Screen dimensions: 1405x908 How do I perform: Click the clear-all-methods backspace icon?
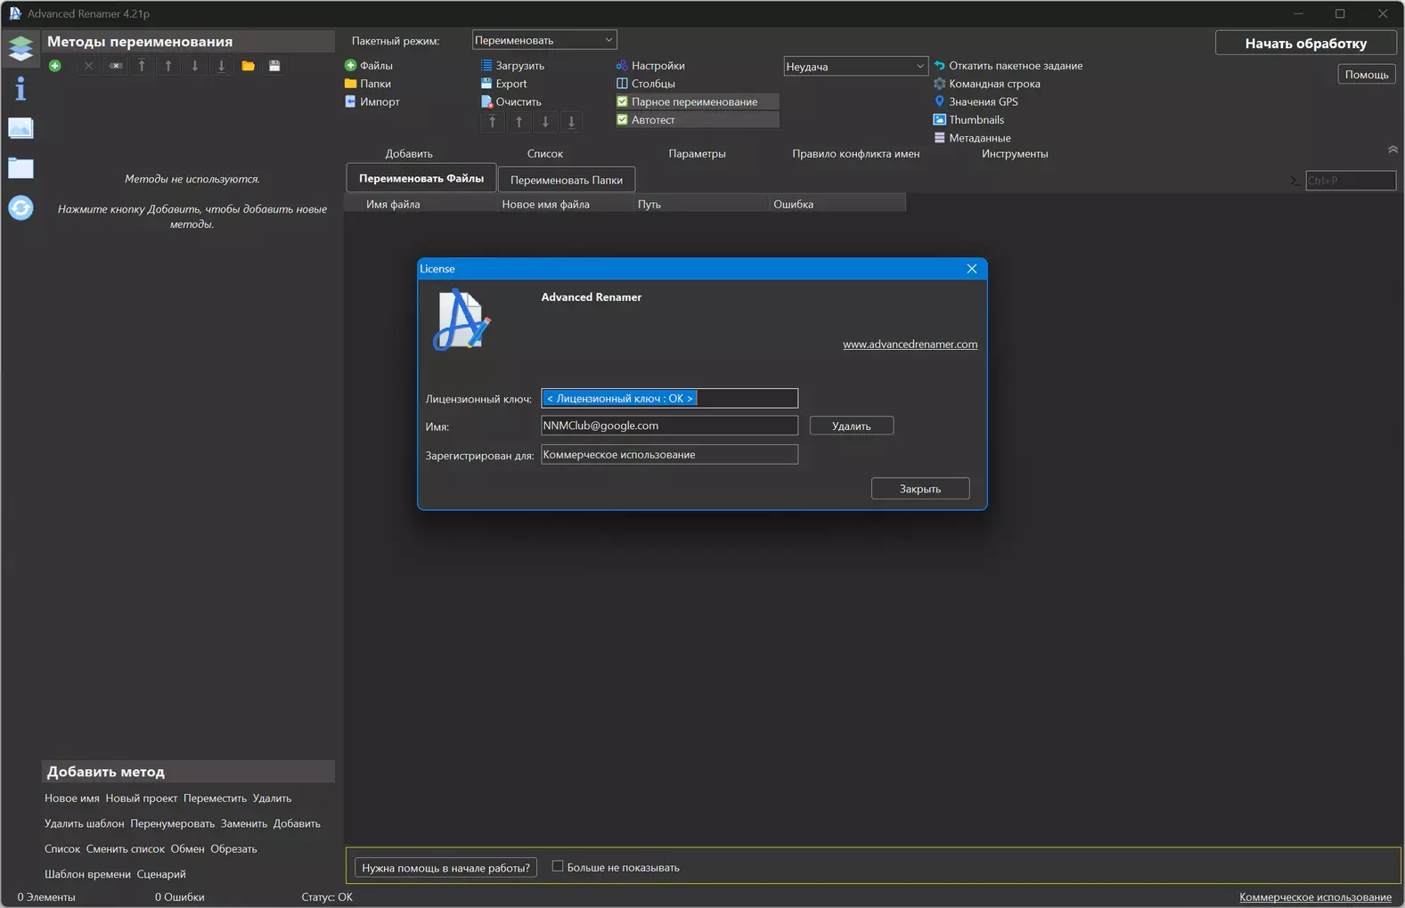coord(116,66)
